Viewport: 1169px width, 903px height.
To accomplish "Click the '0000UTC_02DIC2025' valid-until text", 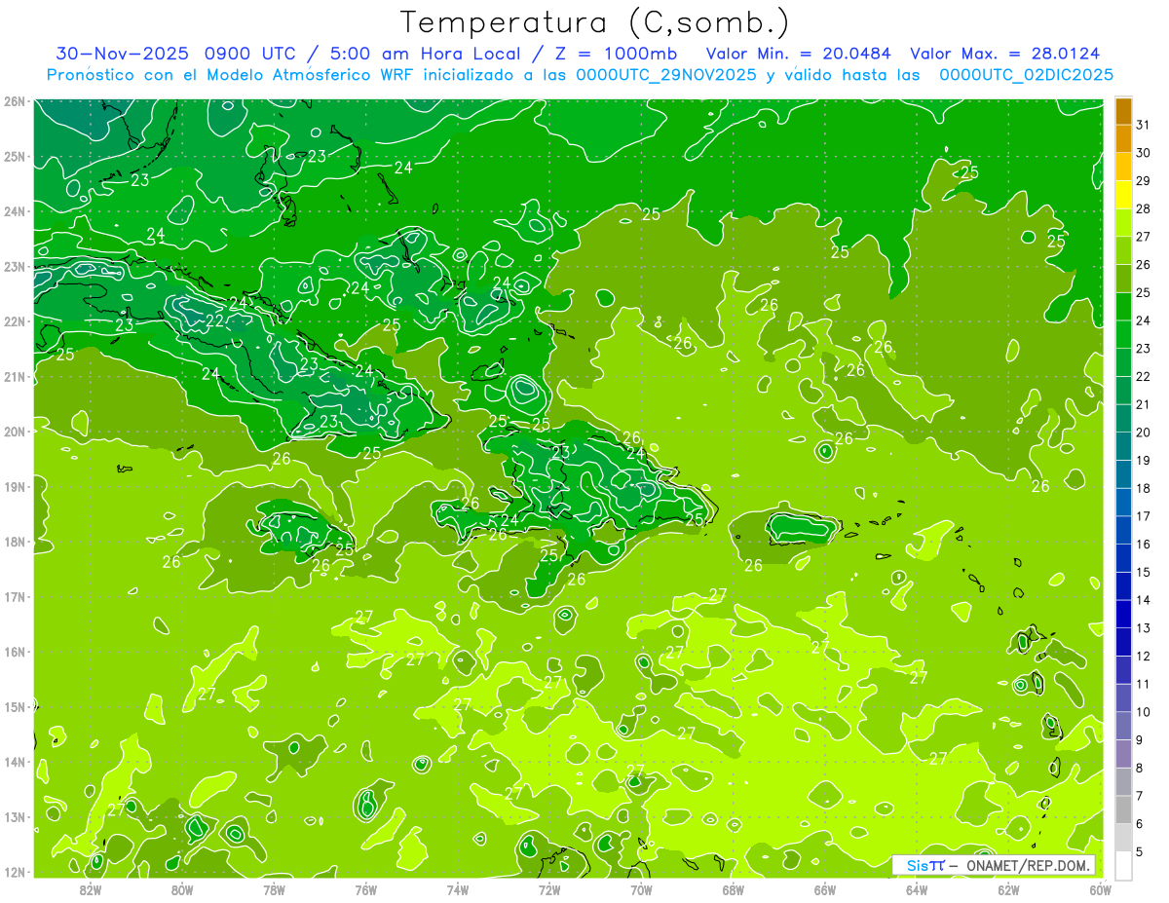I will click(x=1027, y=75).
